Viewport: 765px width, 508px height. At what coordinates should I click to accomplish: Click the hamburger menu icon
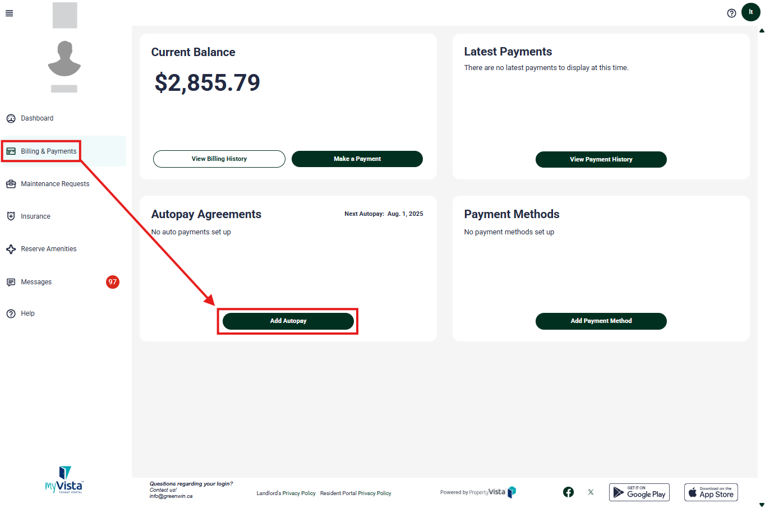[9, 13]
